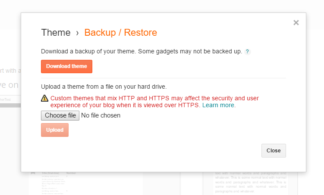Follow the Learn more link

(x=219, y=105)
